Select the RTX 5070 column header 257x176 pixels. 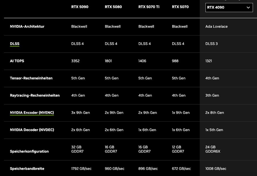(180, 7)
